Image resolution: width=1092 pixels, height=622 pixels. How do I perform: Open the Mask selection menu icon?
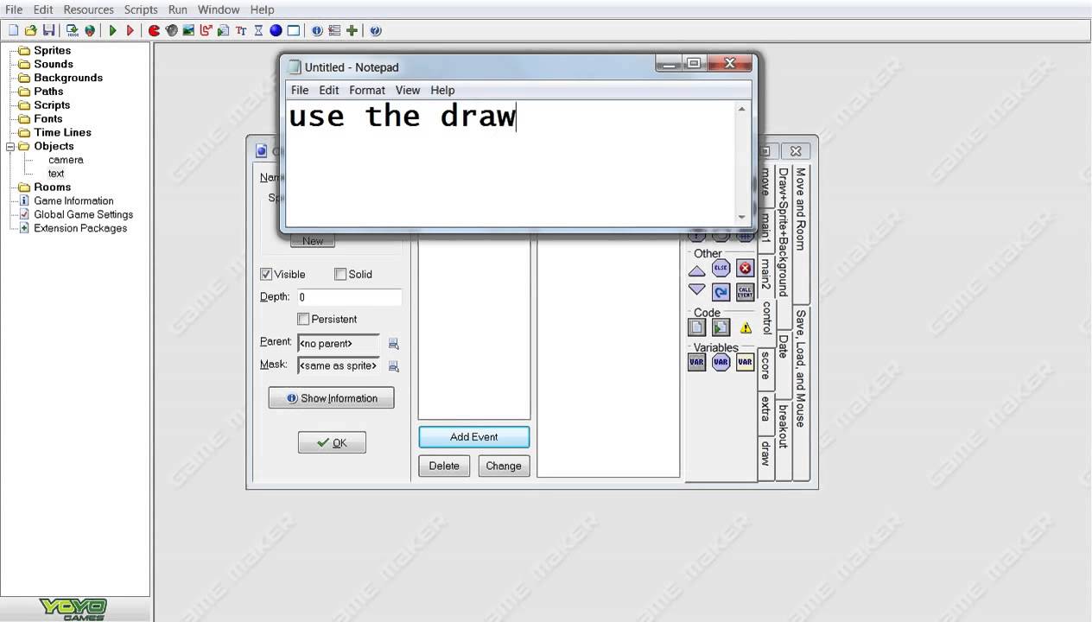pyautogui.click(x=393, y=366)
